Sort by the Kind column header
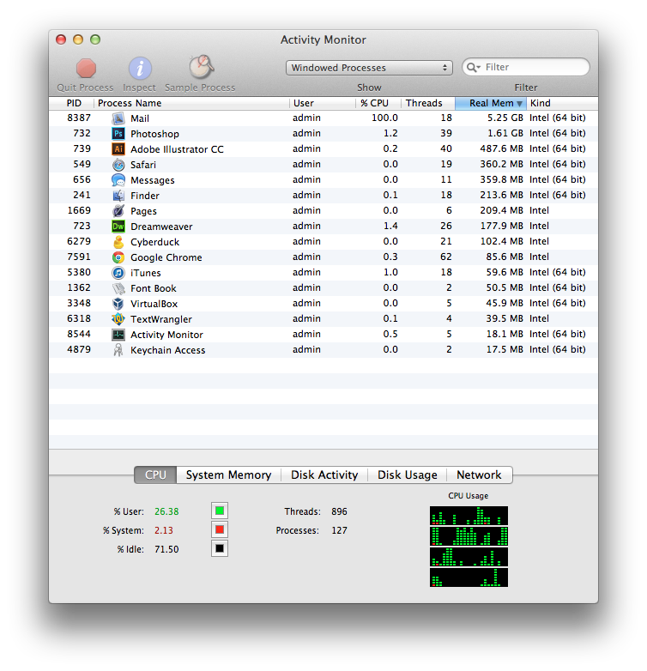The height and width of the screenshot is (671, 647). (562, 103)
